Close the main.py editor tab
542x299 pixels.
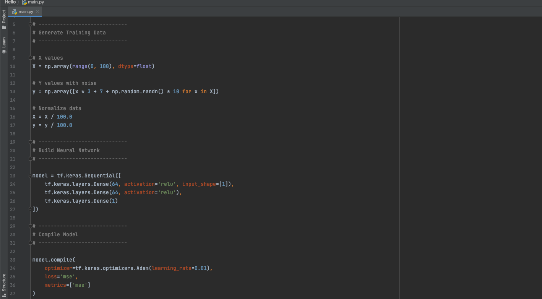tap(37, 11)
